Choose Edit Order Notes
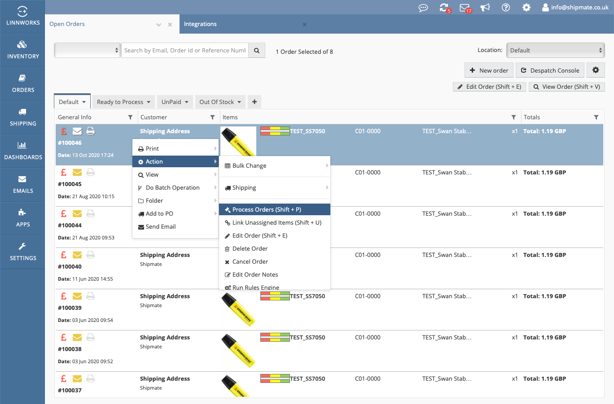This screenshot has height=404, width=614. point(275,275)
